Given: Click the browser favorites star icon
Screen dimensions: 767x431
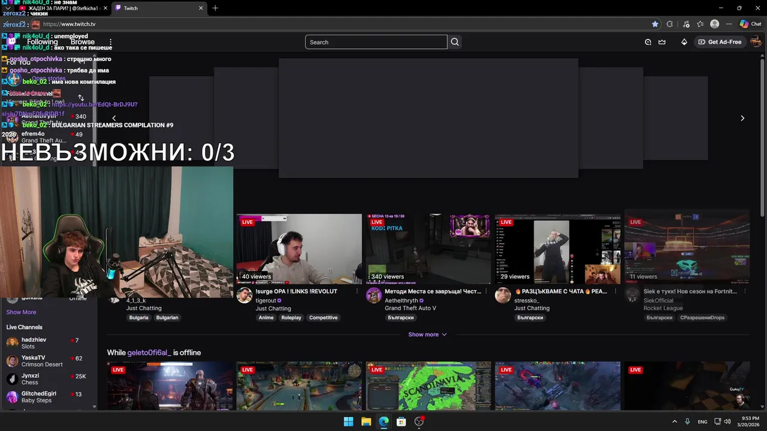Looking at the screenshot, I should pos(655,24).
